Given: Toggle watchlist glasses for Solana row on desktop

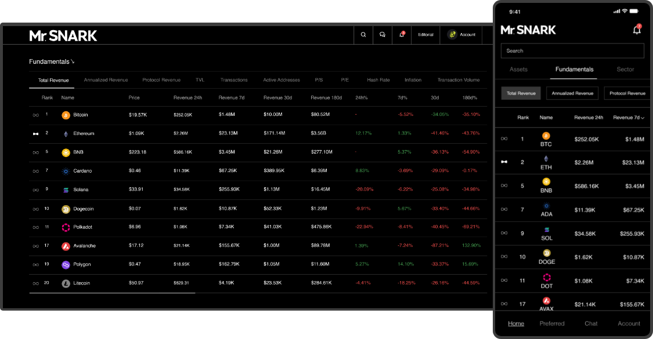Looking at the screenshot, I should (x=36, y=190).
